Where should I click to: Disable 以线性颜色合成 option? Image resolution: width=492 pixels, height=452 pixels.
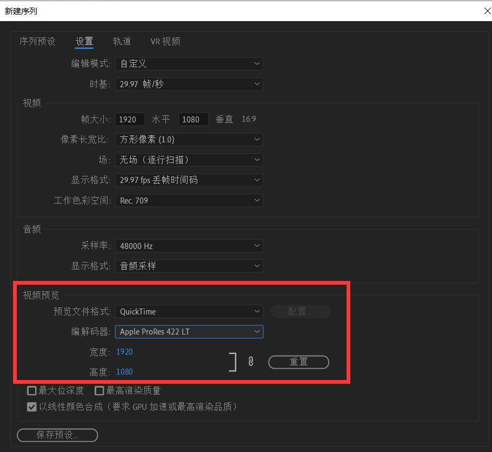[31, 407]
